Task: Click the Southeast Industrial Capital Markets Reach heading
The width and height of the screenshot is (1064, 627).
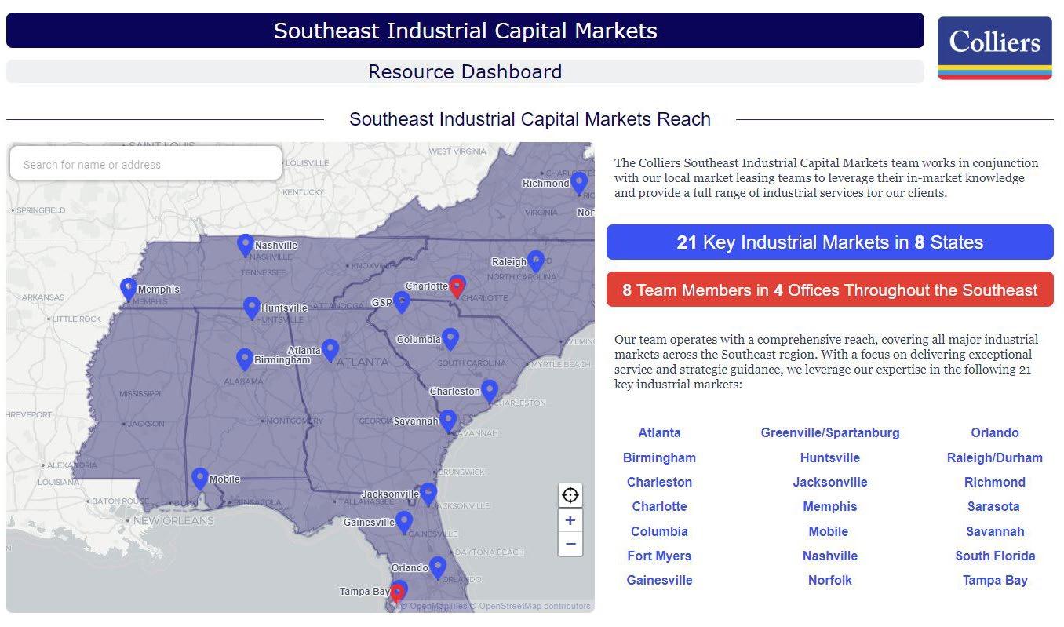Action: coord(530,119)
